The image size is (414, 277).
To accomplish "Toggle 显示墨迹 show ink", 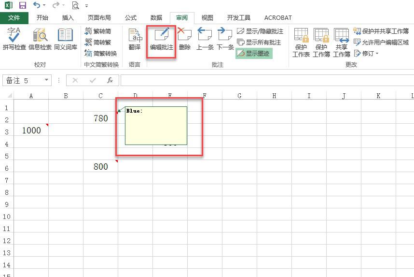I will pyautogui.click(x=253, y=54).
